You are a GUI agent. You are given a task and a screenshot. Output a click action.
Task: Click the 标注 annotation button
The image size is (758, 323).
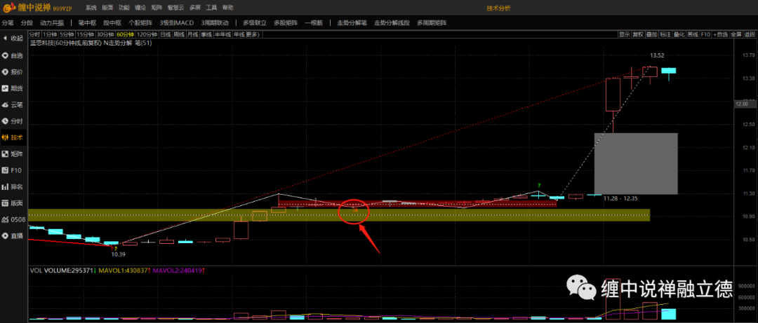(665, 34)
